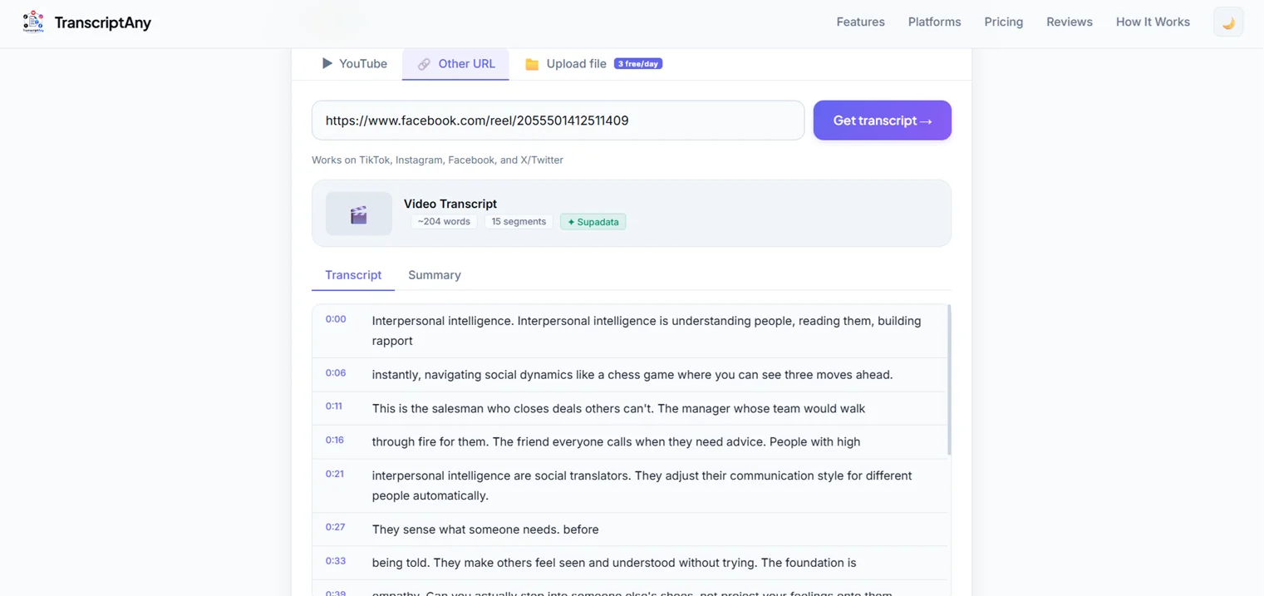The height and width of the screenshot is (596, 1264).
Task: Open How It Works link
Action: click(1153, 22)
